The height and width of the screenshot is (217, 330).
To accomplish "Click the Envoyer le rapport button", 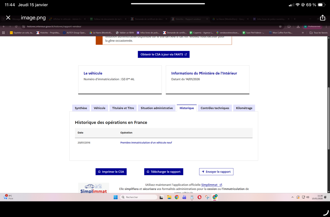I will 216,172.
